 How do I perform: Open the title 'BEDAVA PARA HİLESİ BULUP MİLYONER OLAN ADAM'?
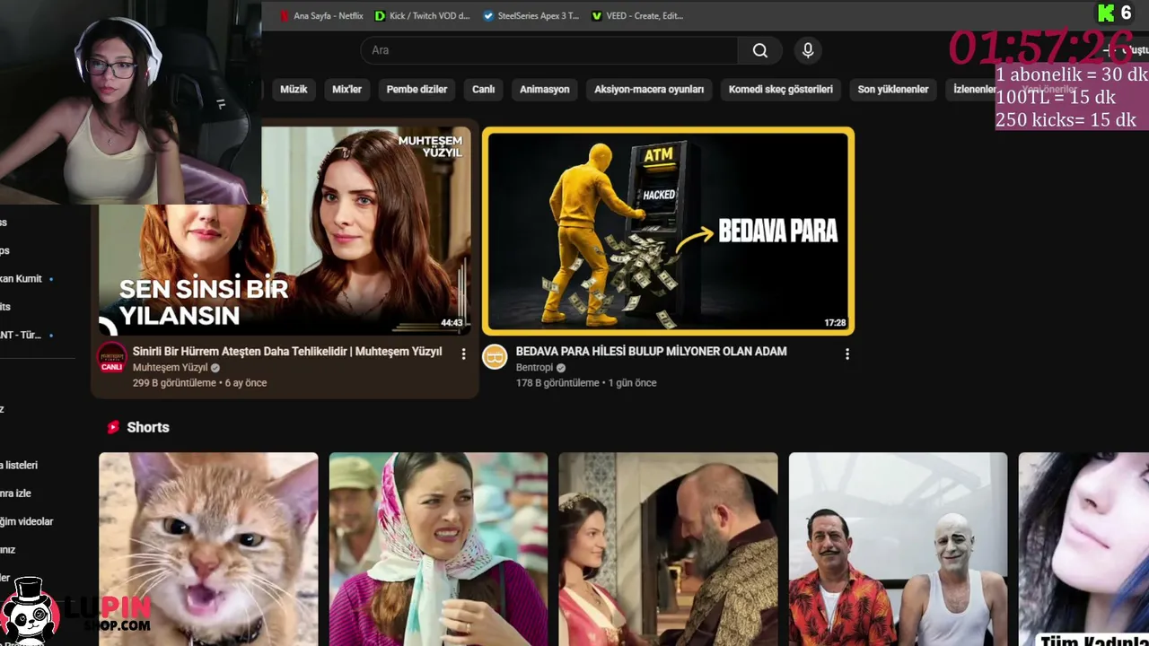(651, 352)
